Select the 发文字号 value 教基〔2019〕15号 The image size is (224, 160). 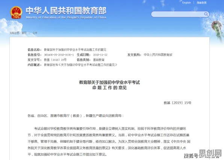click(55, 60)
